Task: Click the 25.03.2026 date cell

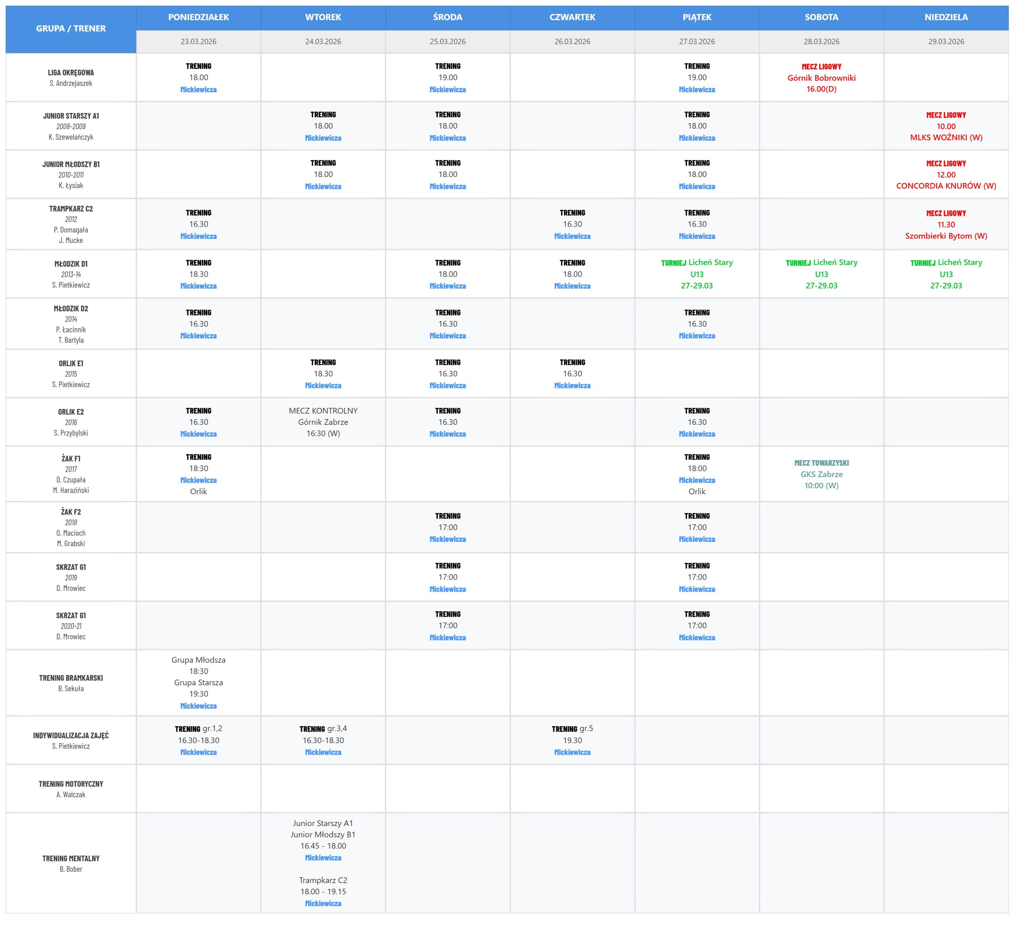Action: (x=447, y=42)
